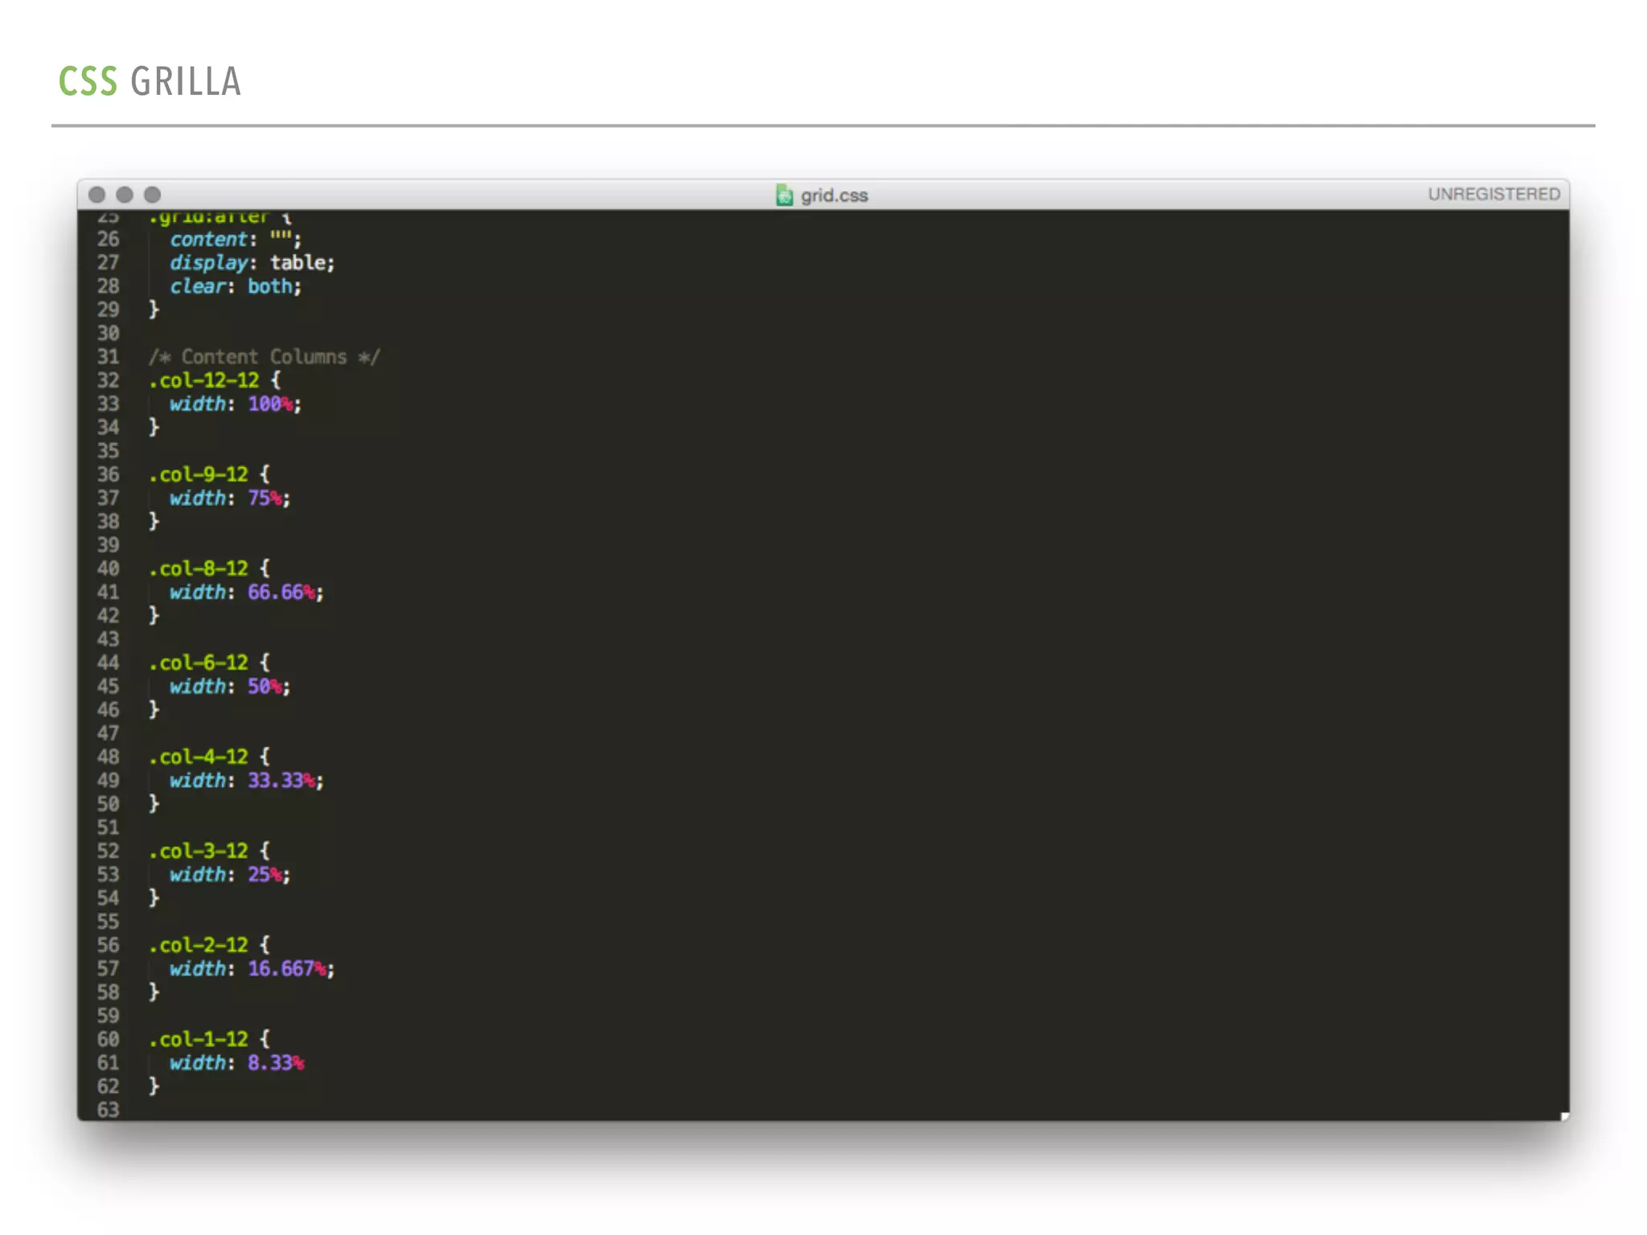
Task: Click the Content Columns comment line
Action: coord(264,357)
